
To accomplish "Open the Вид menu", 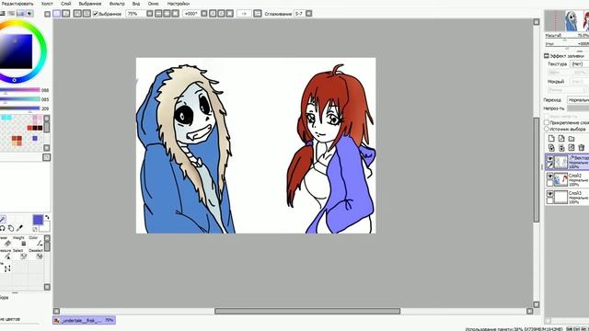I will pyautogui.click(x=136, y=4).
